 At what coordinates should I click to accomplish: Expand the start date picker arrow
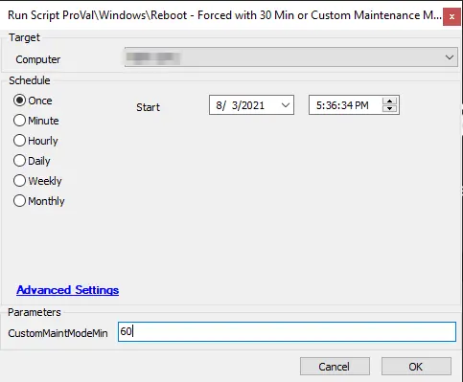286,105
